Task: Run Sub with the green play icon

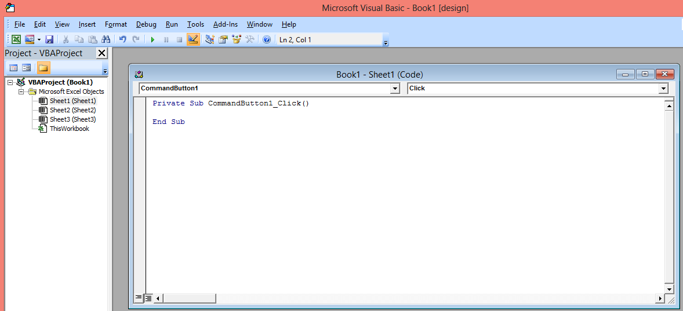Action: coord(152,39)
